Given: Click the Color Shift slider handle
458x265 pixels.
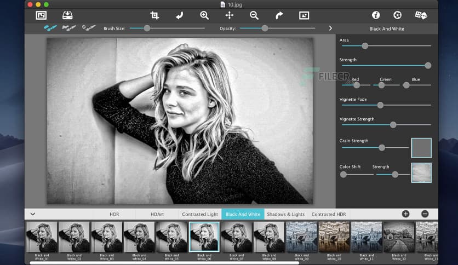Looking at the screenshot, I should pos(343,175).
